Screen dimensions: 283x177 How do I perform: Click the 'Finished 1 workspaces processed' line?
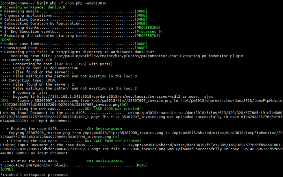point(34,174)
